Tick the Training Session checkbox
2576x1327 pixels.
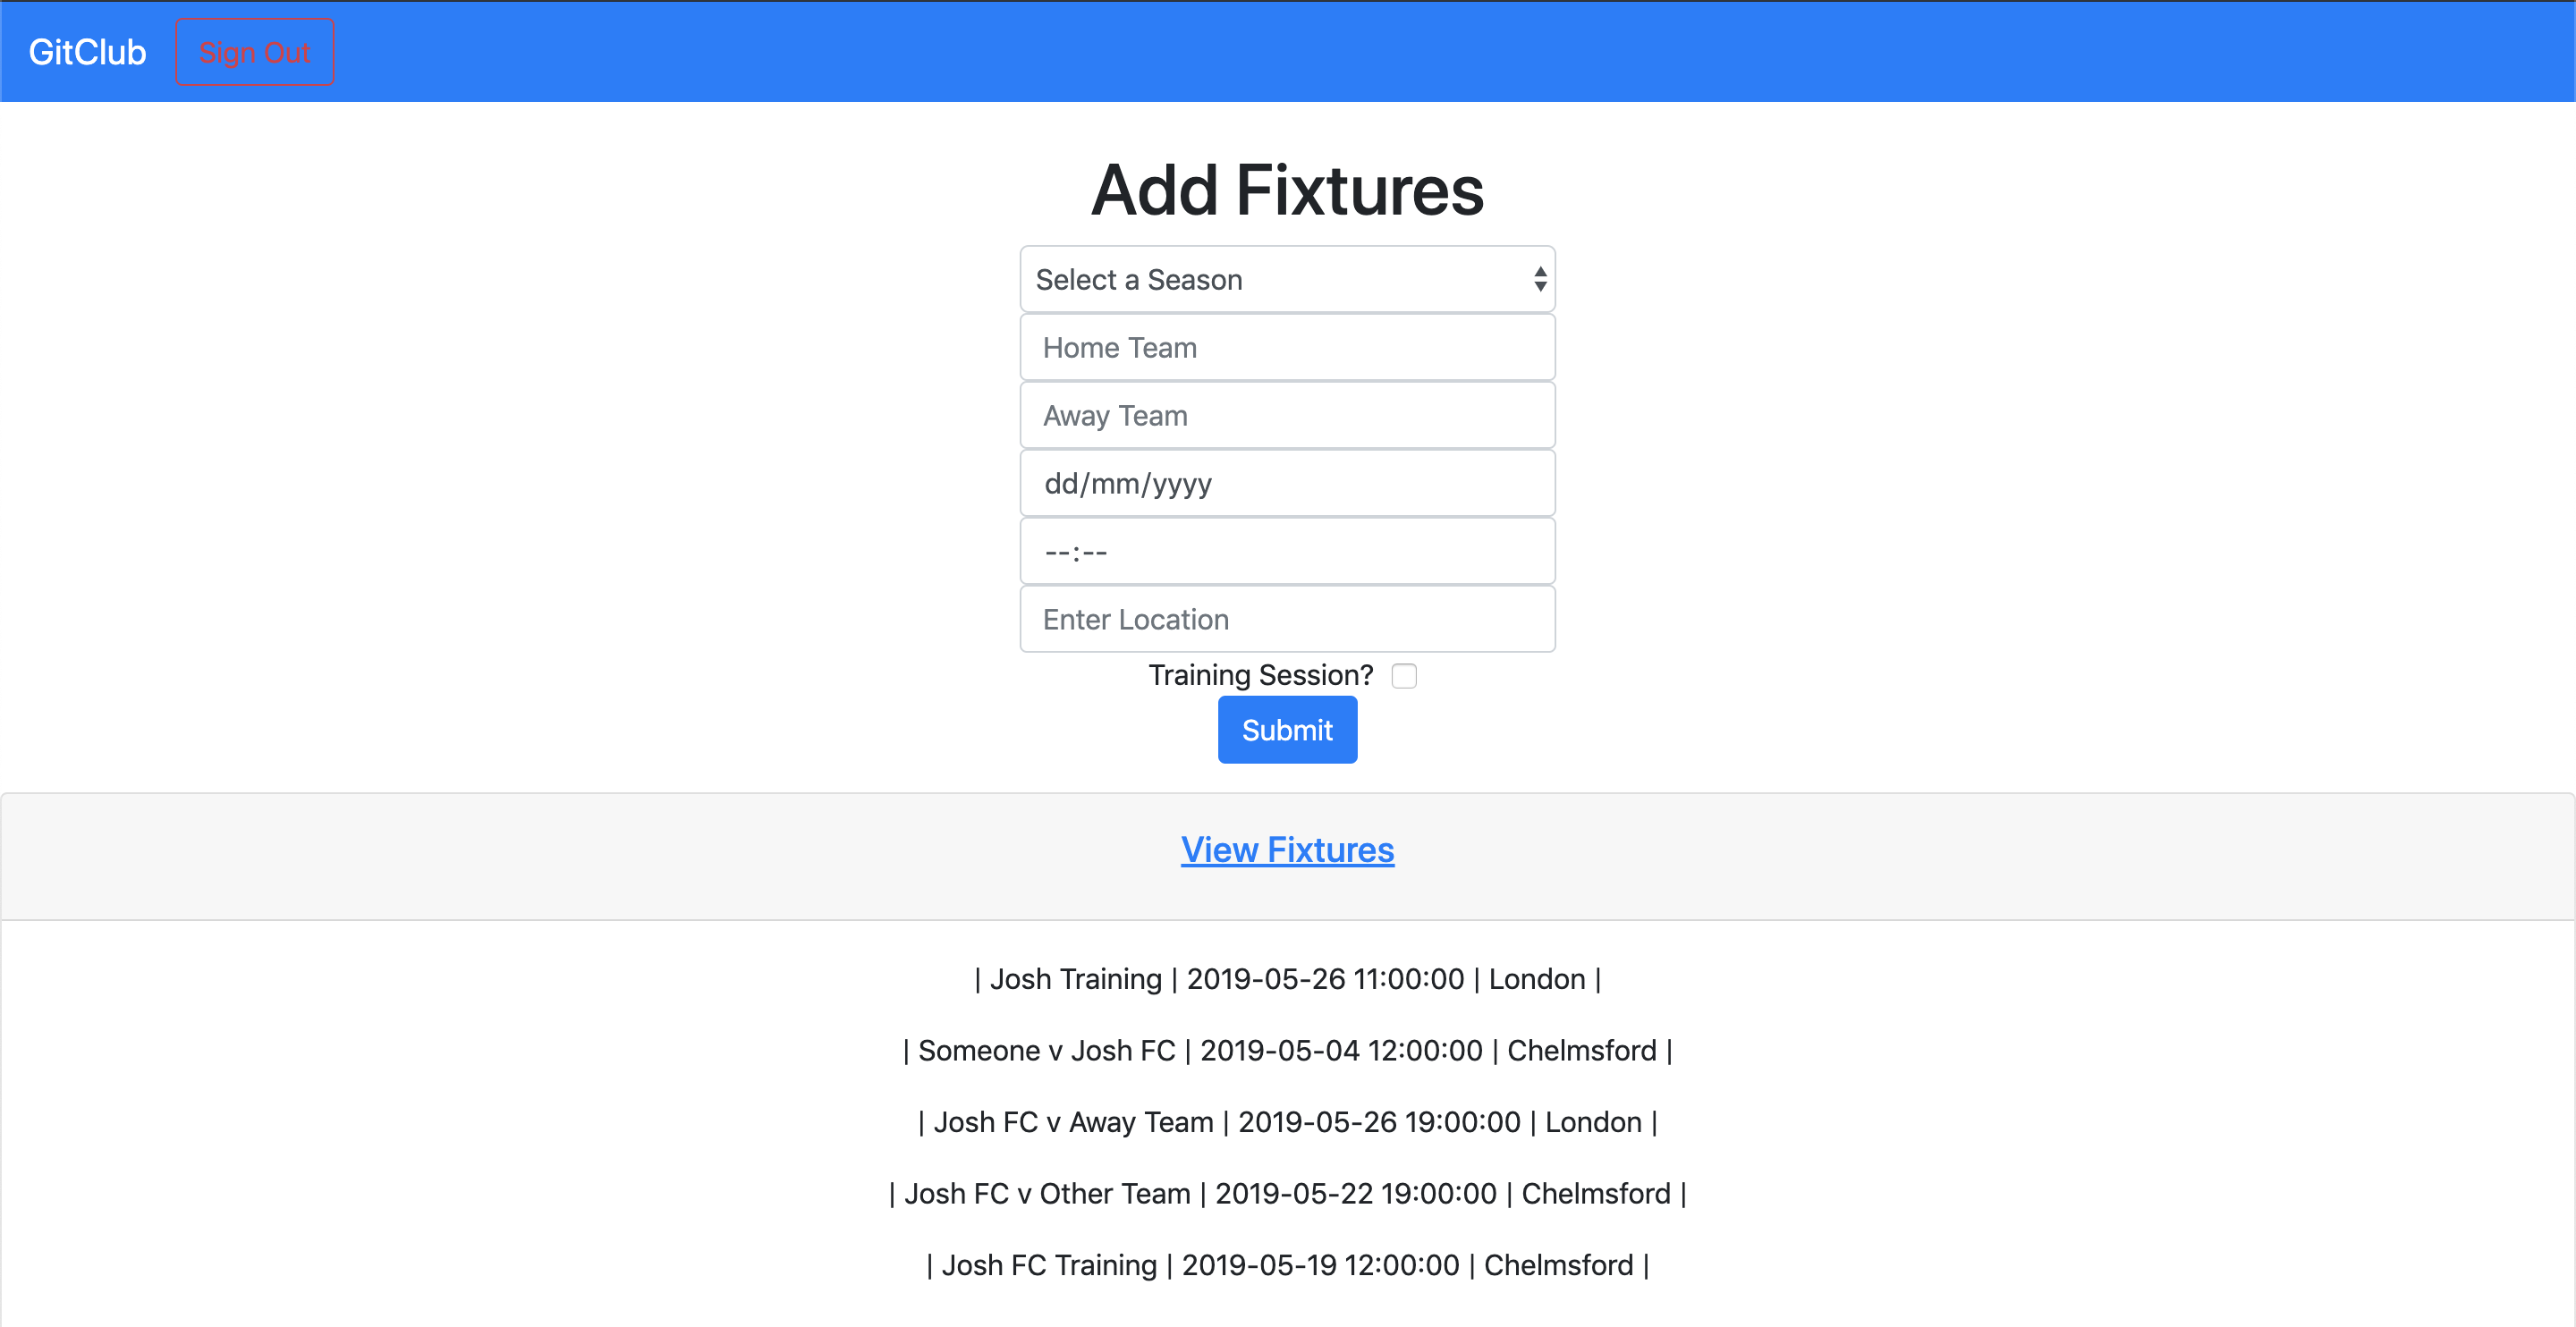1404,677
